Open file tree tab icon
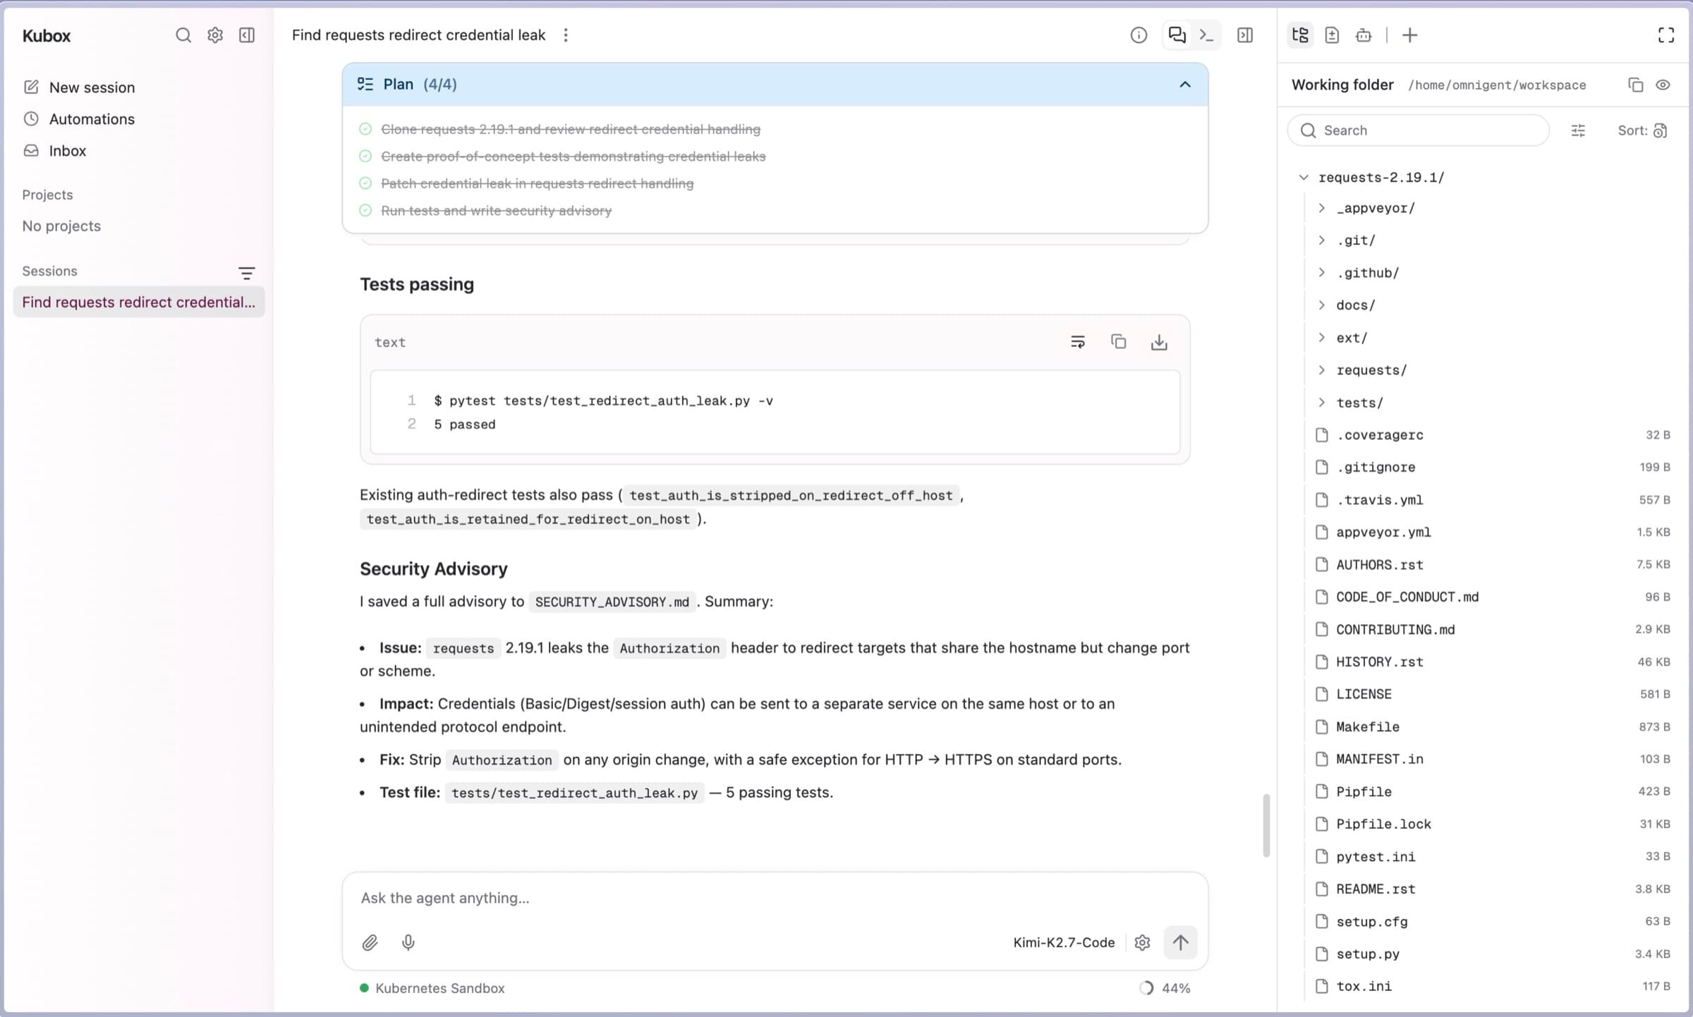Screen dimensions: 1693x1017 coord(1300,35)
